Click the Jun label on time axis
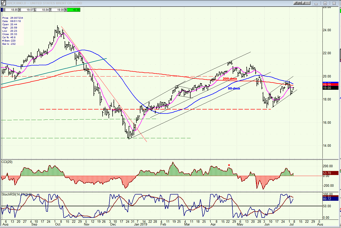This screenshot has width=341, height=228. pos(267,224)
